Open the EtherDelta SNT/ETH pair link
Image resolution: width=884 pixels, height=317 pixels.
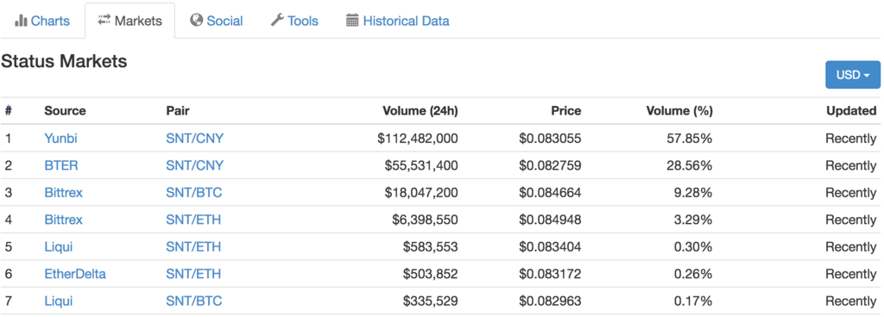[x=193, y=274]
